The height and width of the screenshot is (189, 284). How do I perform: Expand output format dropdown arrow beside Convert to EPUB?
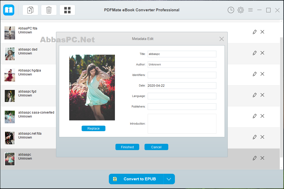[x=169, y=179]
